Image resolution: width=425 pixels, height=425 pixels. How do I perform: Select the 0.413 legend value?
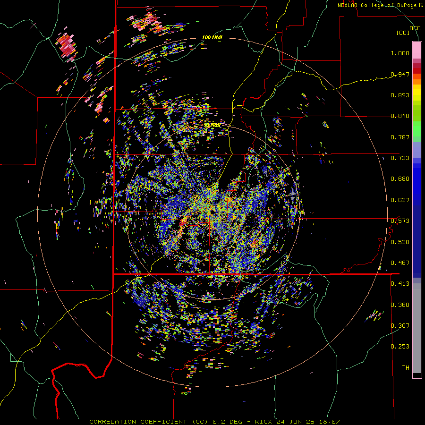tap(400, 284)
